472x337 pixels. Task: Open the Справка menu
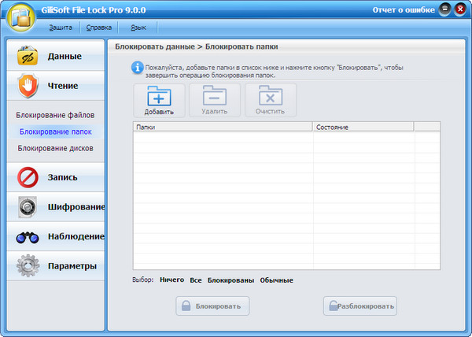click(x=98, y=28)
